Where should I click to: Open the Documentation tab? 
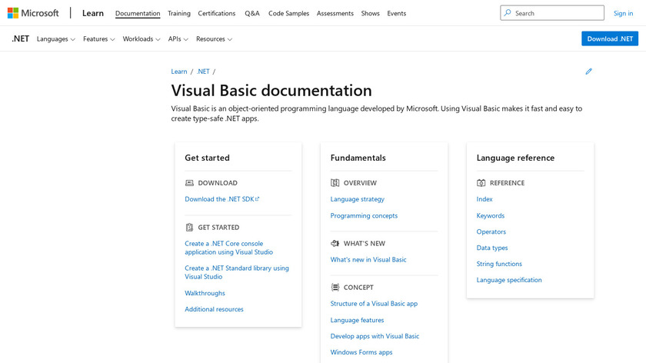[x=138, y=13]
